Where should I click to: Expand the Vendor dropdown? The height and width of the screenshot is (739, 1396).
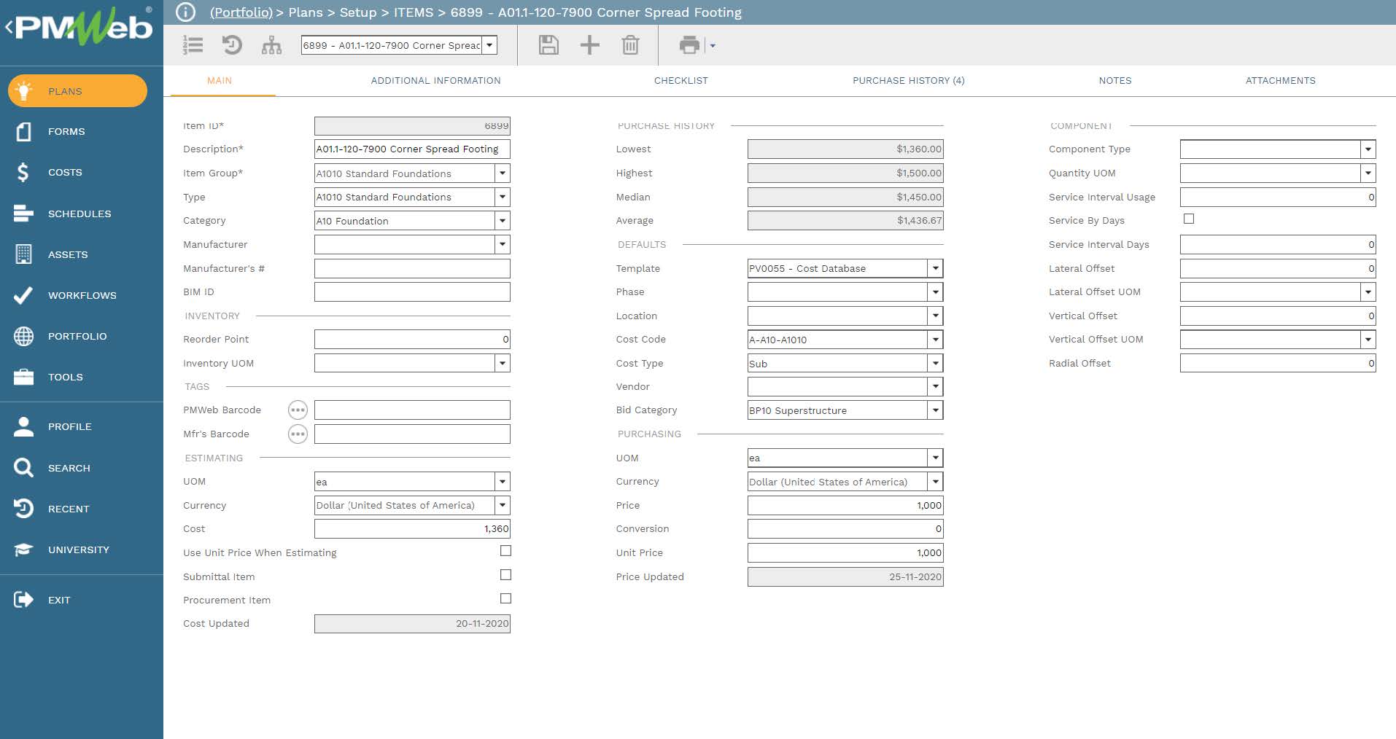935,387
